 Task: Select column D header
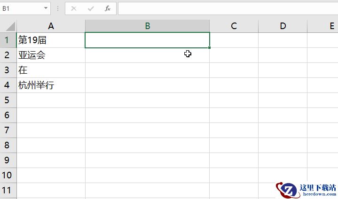(x=283, y=26)
